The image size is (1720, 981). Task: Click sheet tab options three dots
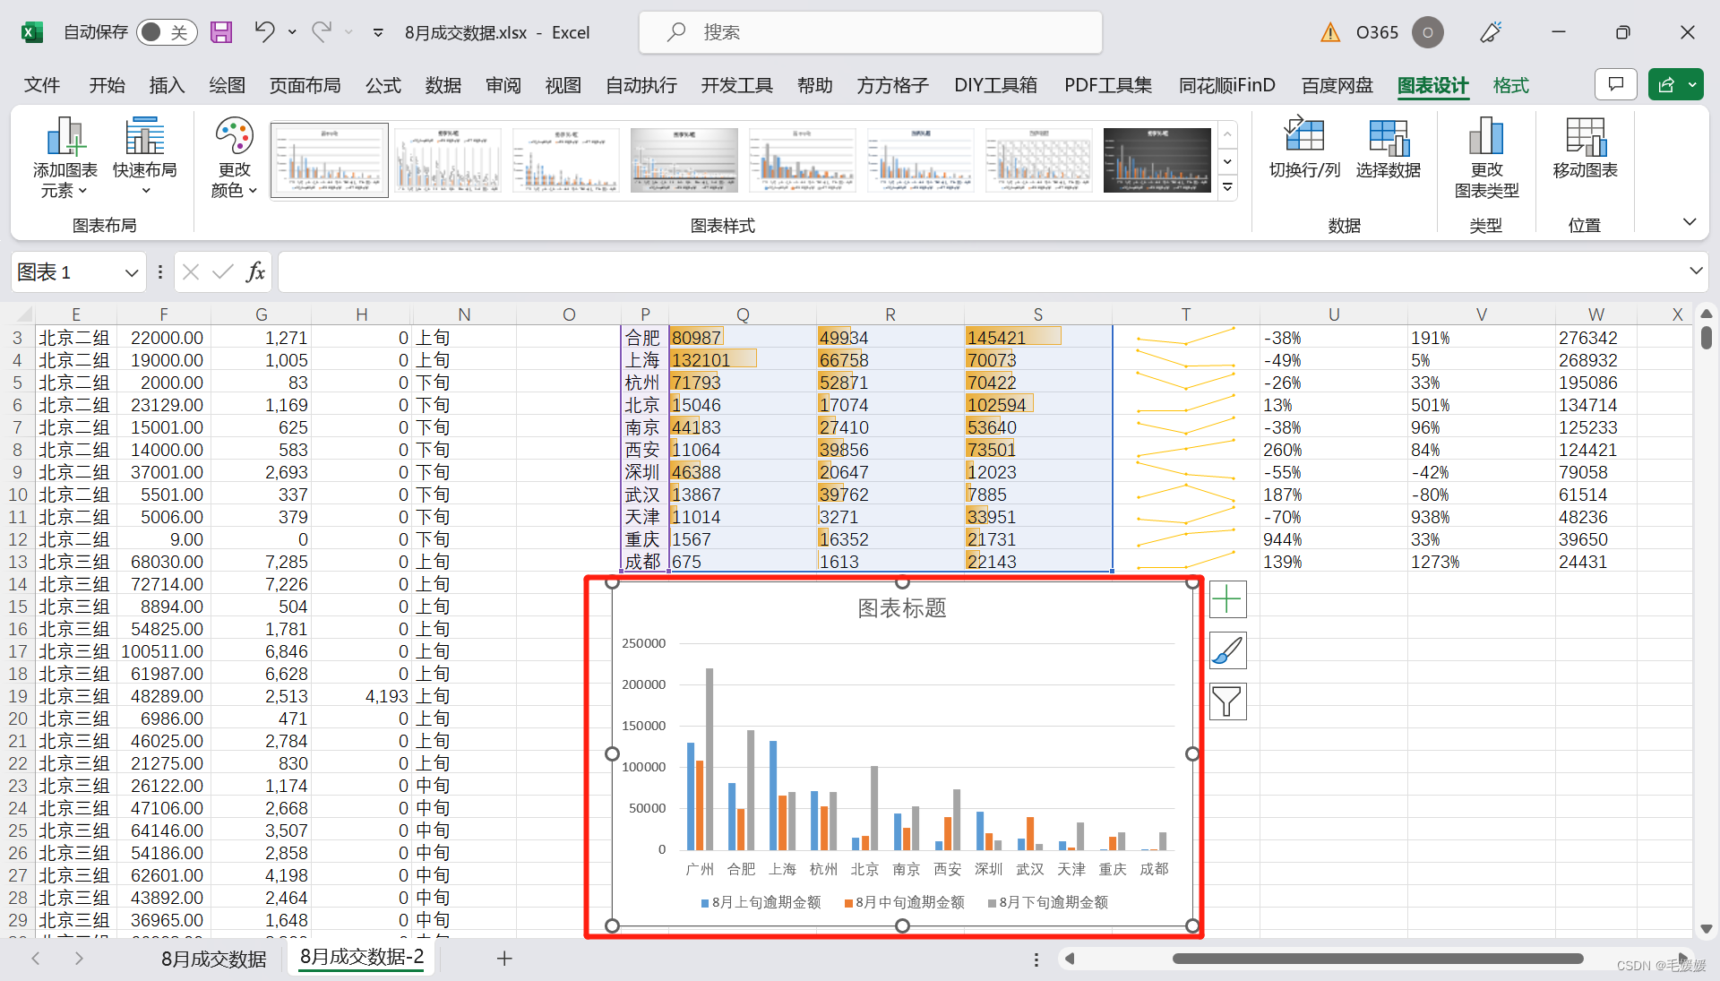tap(1036, 959)
